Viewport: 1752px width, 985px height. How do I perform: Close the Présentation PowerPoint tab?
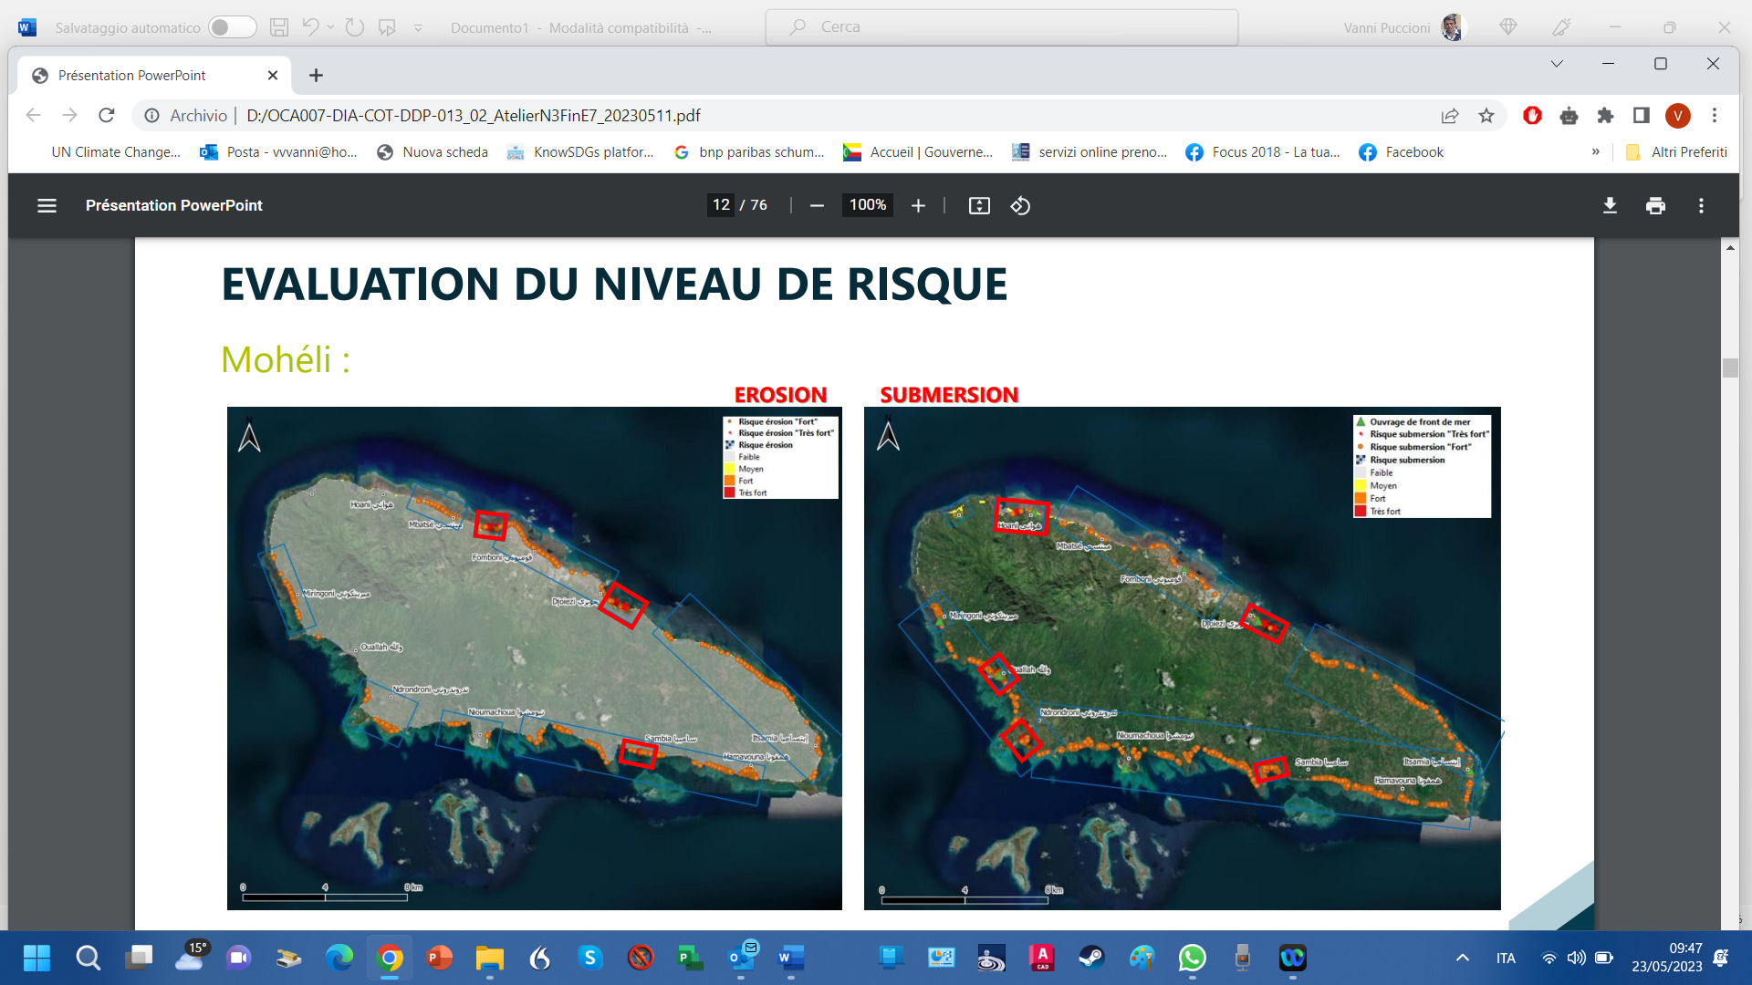pyautogui.click(x=273, y=76)
